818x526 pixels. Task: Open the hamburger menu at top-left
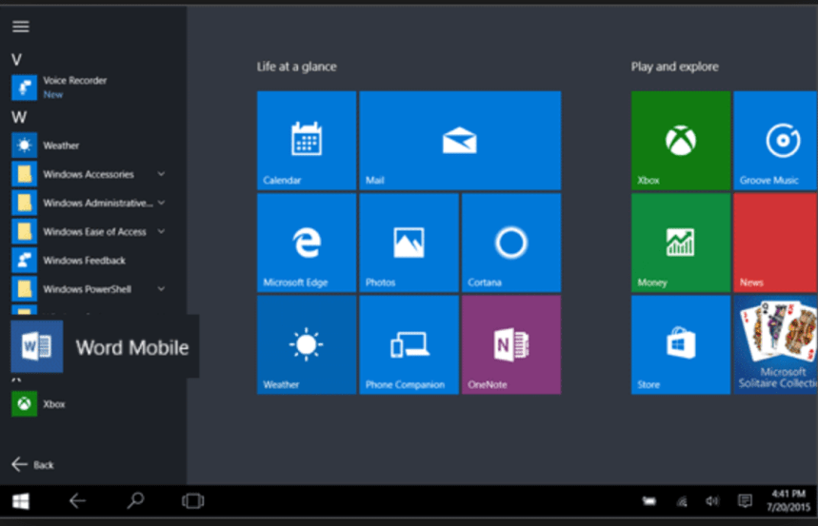(x=20, y=27)
